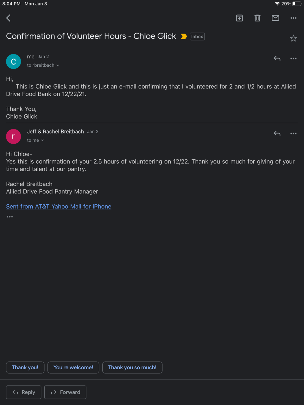Reply to Rachel Breitbach's message with arrow

point(277,134)
